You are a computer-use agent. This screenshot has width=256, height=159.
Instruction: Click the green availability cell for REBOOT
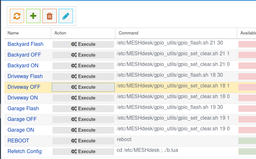[247, 141]
